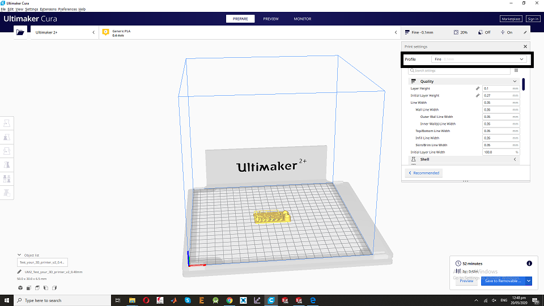Open the Preferences menu
544x306 pixels.
point(67,10)
